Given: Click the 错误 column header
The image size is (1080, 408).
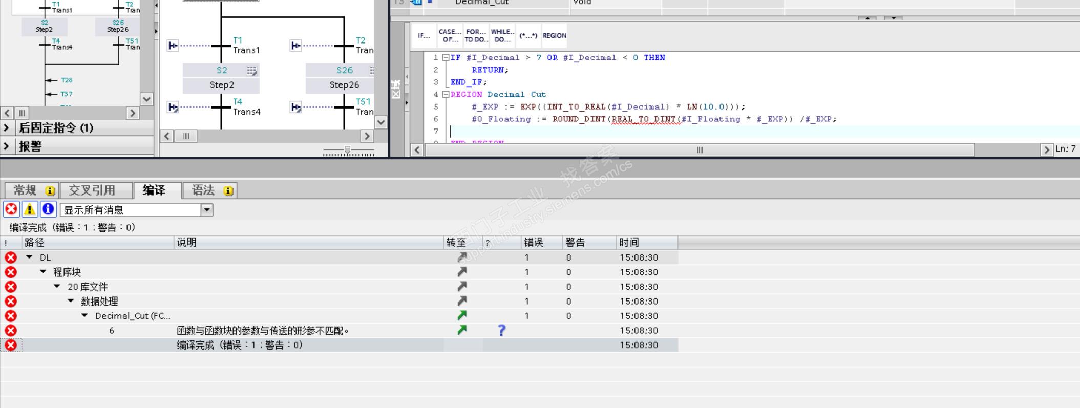Looking at the screenshot, I should click(x=542, y=243).
